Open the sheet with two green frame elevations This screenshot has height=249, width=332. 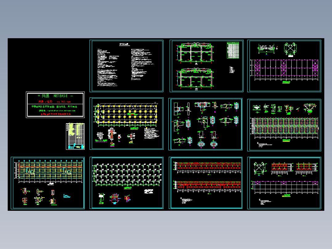point(206,66)
